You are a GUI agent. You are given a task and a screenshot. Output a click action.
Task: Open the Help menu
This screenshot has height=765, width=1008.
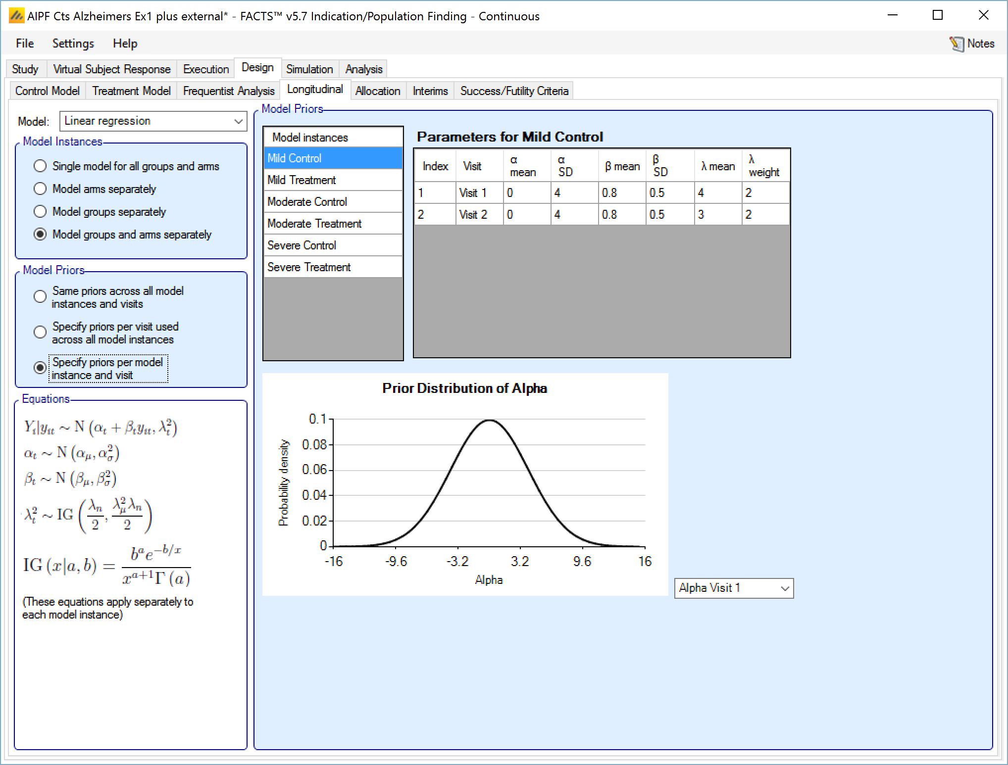(125, 44)
